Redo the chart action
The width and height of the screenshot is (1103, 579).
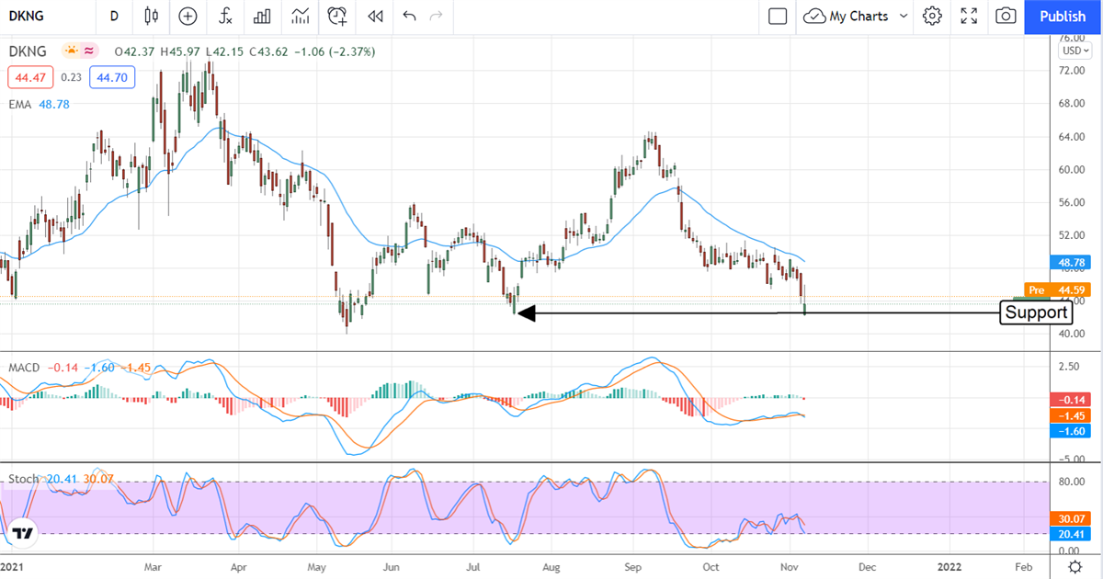(437, 16)
